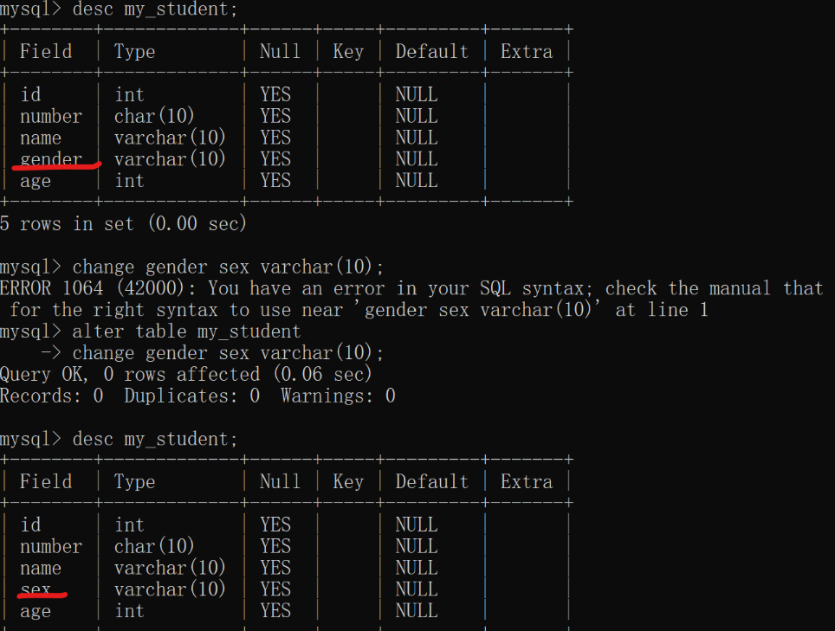Click the 'number' field in the first table
835x631 pixels.
click(x=51, y=116)
